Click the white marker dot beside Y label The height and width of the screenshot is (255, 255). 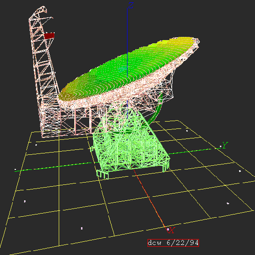point(220,147)
